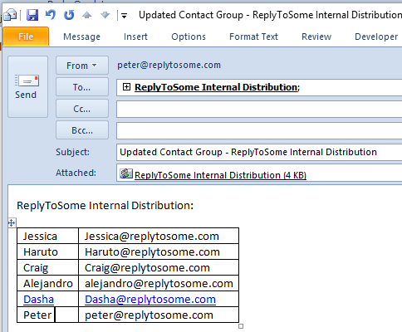Viewport: 402px width, 332px height.
Task: Click the Jessica name cell
Action: 47,236
